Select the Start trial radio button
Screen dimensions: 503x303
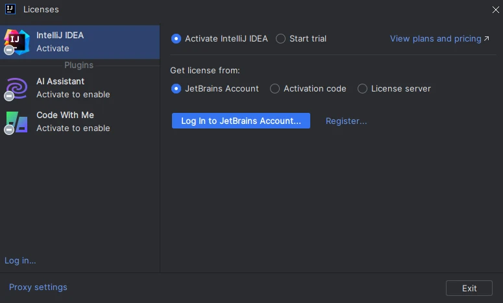(x=280, y=38)
